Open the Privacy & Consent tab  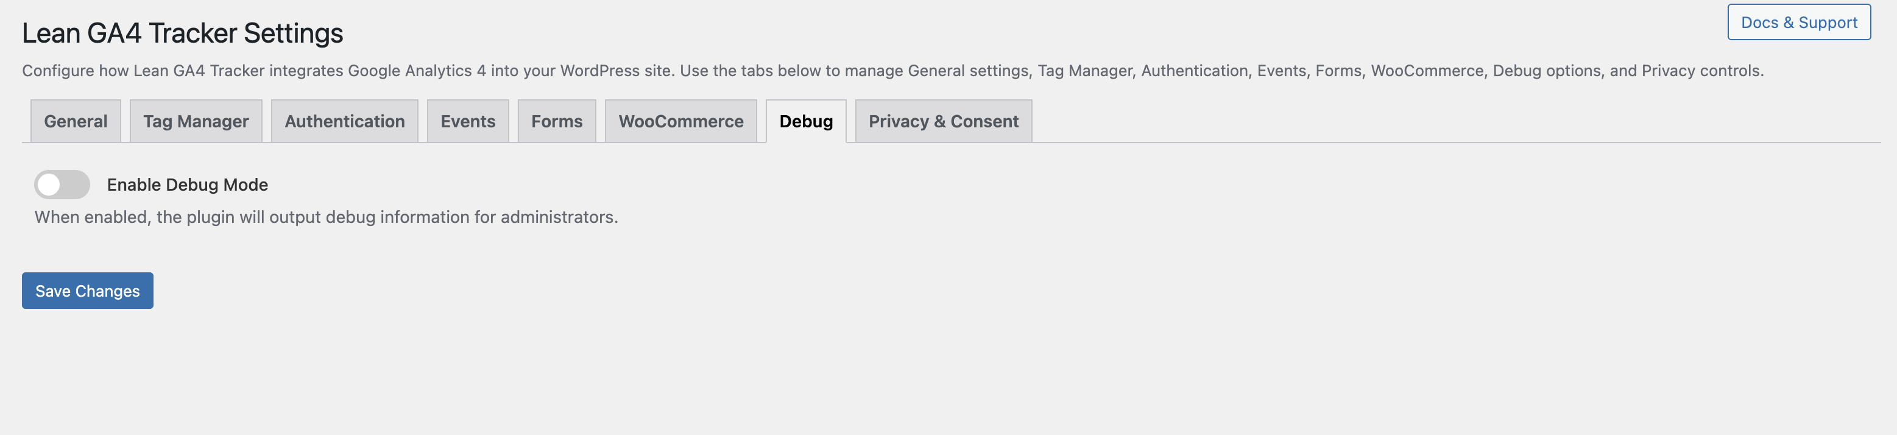click(x=944, y=121)
